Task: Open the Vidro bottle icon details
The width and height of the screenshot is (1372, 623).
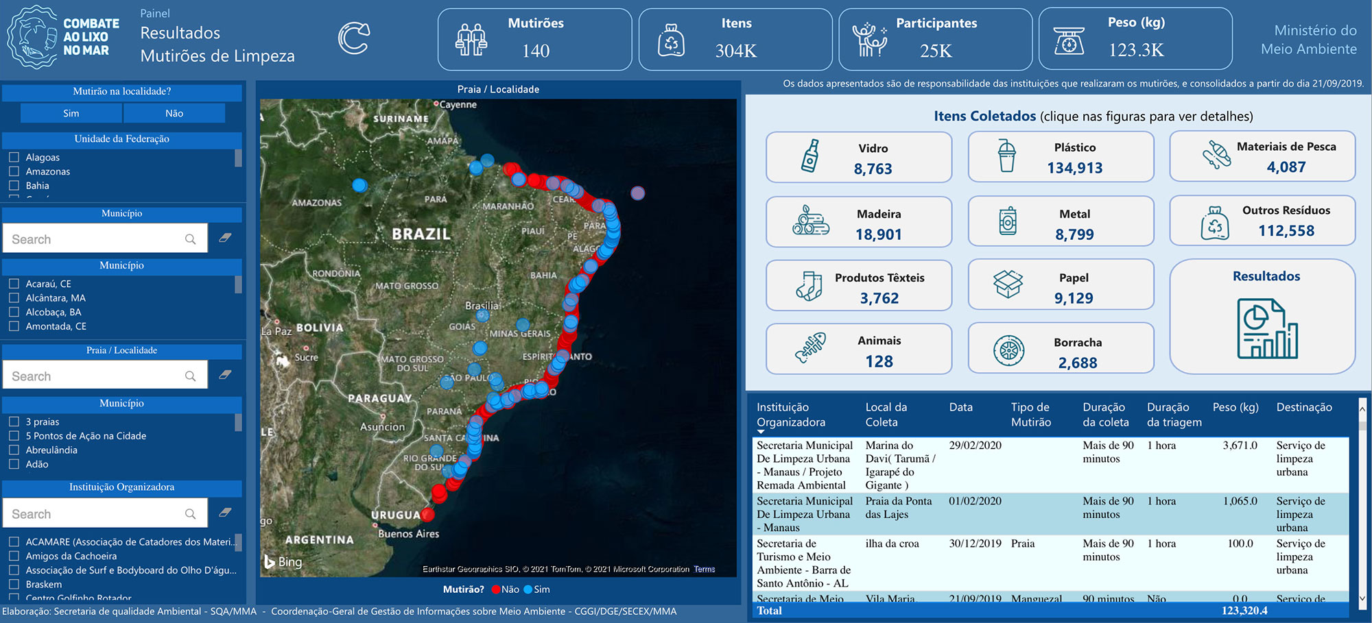Action: click(x=810, y=156)
